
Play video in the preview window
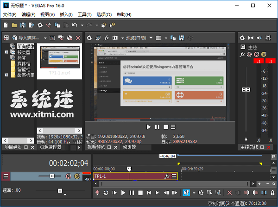pos(149,127)
